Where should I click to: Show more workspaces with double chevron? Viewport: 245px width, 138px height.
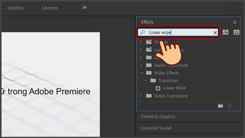click(x=85, y=8)
